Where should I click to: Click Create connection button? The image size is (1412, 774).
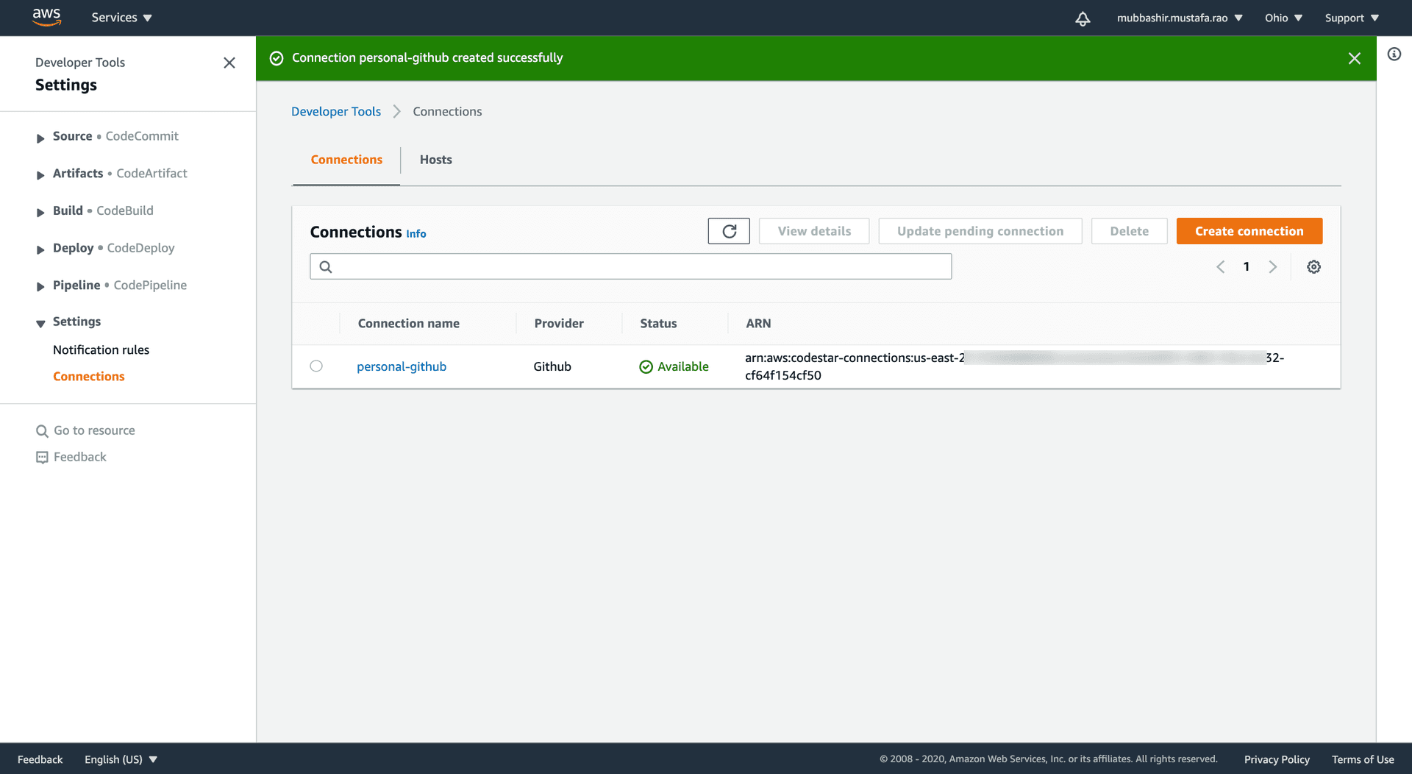tap(1249, 231)
